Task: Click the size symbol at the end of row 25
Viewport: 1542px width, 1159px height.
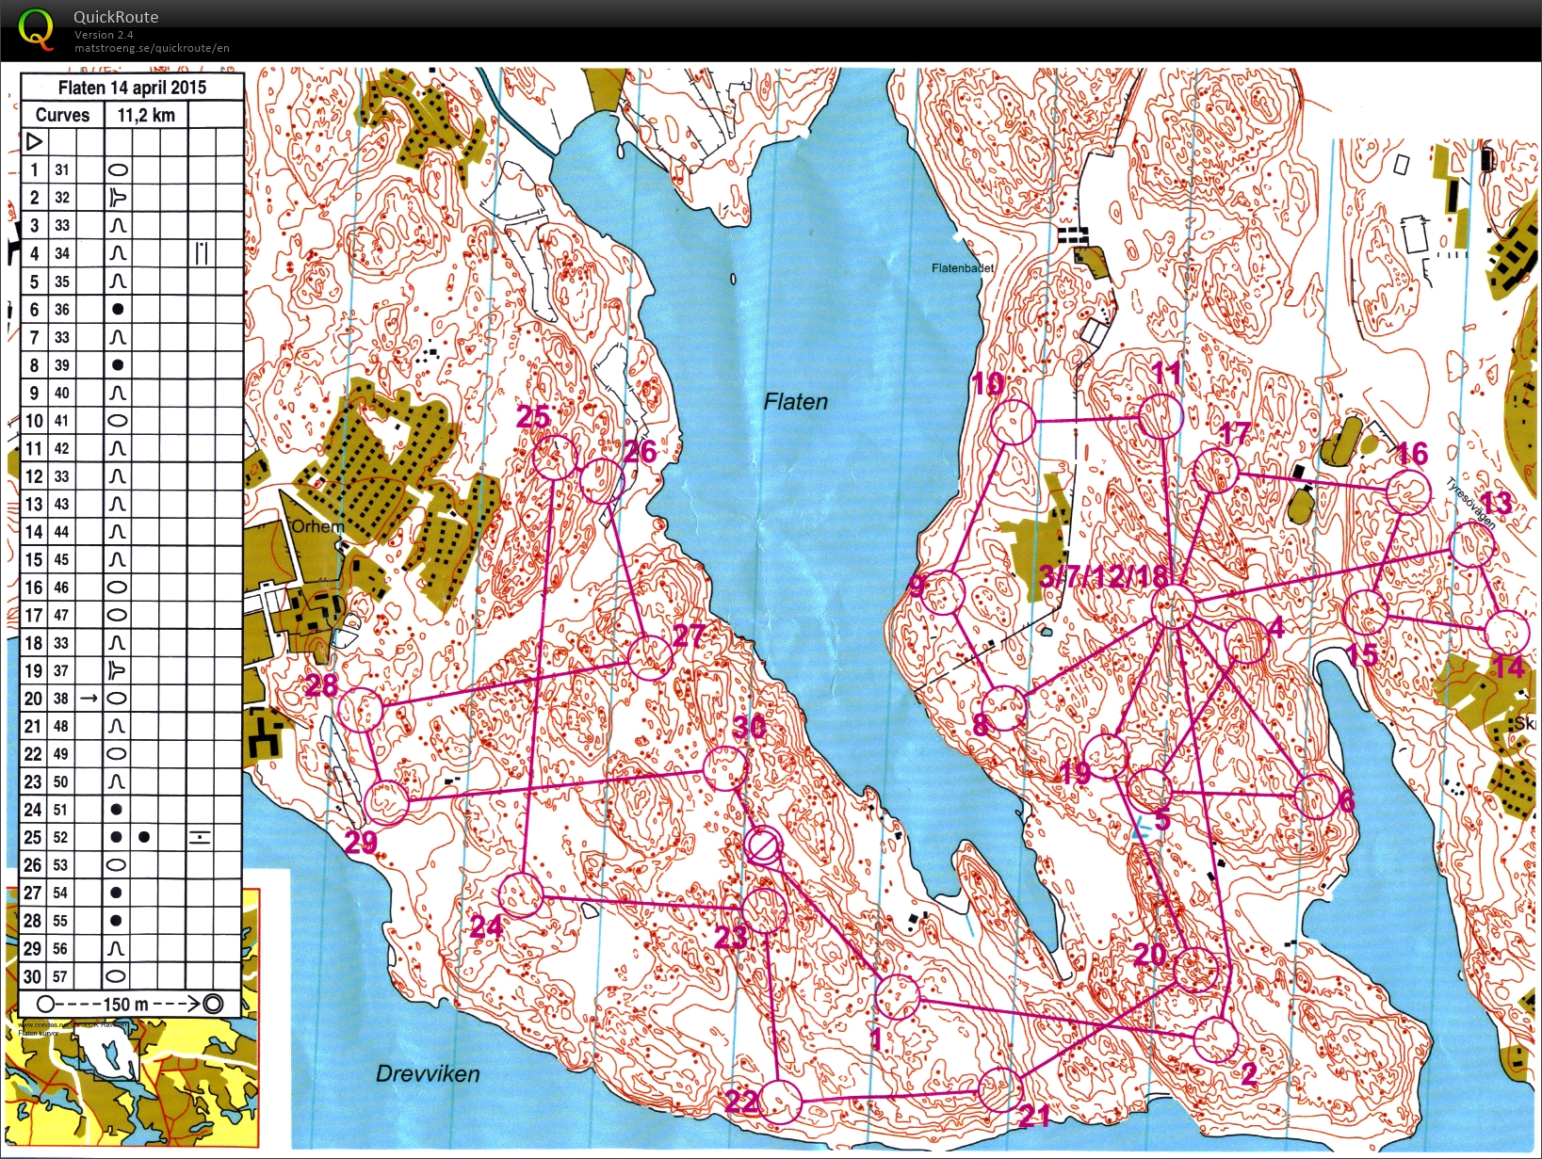Action: pyautogui.click(x=200, y=837)
